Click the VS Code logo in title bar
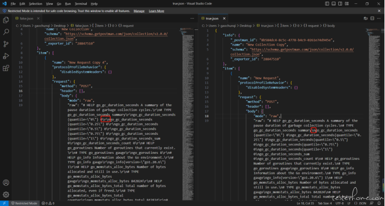Screen dimensions: 385x206 (4, 4)
